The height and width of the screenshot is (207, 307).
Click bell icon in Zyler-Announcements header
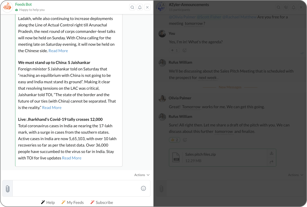pyautogui.click(x=294, y=7)
